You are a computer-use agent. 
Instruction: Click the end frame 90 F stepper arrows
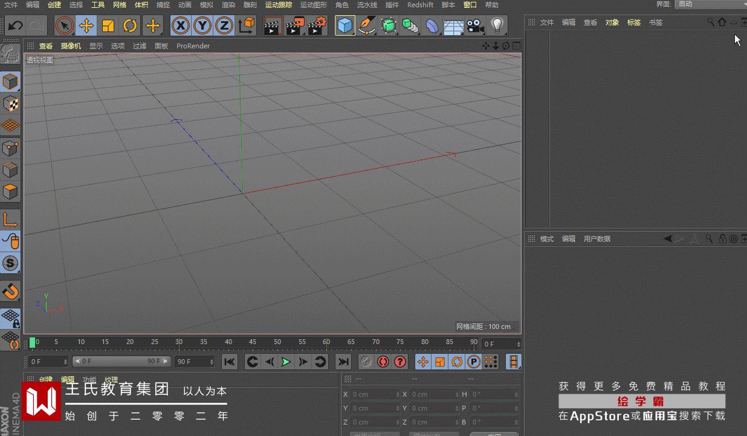coord(212,362)
